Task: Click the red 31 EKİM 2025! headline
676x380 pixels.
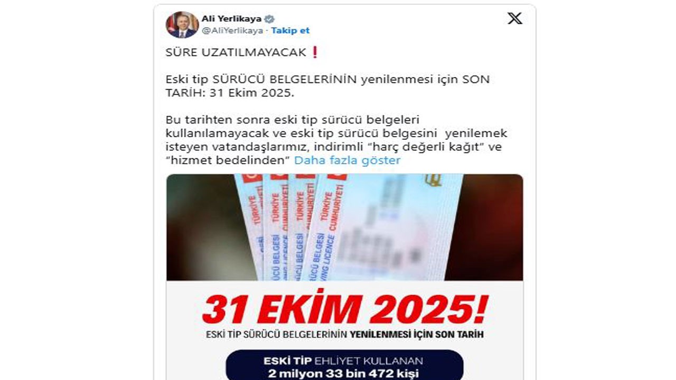Action: click(345, 309)
